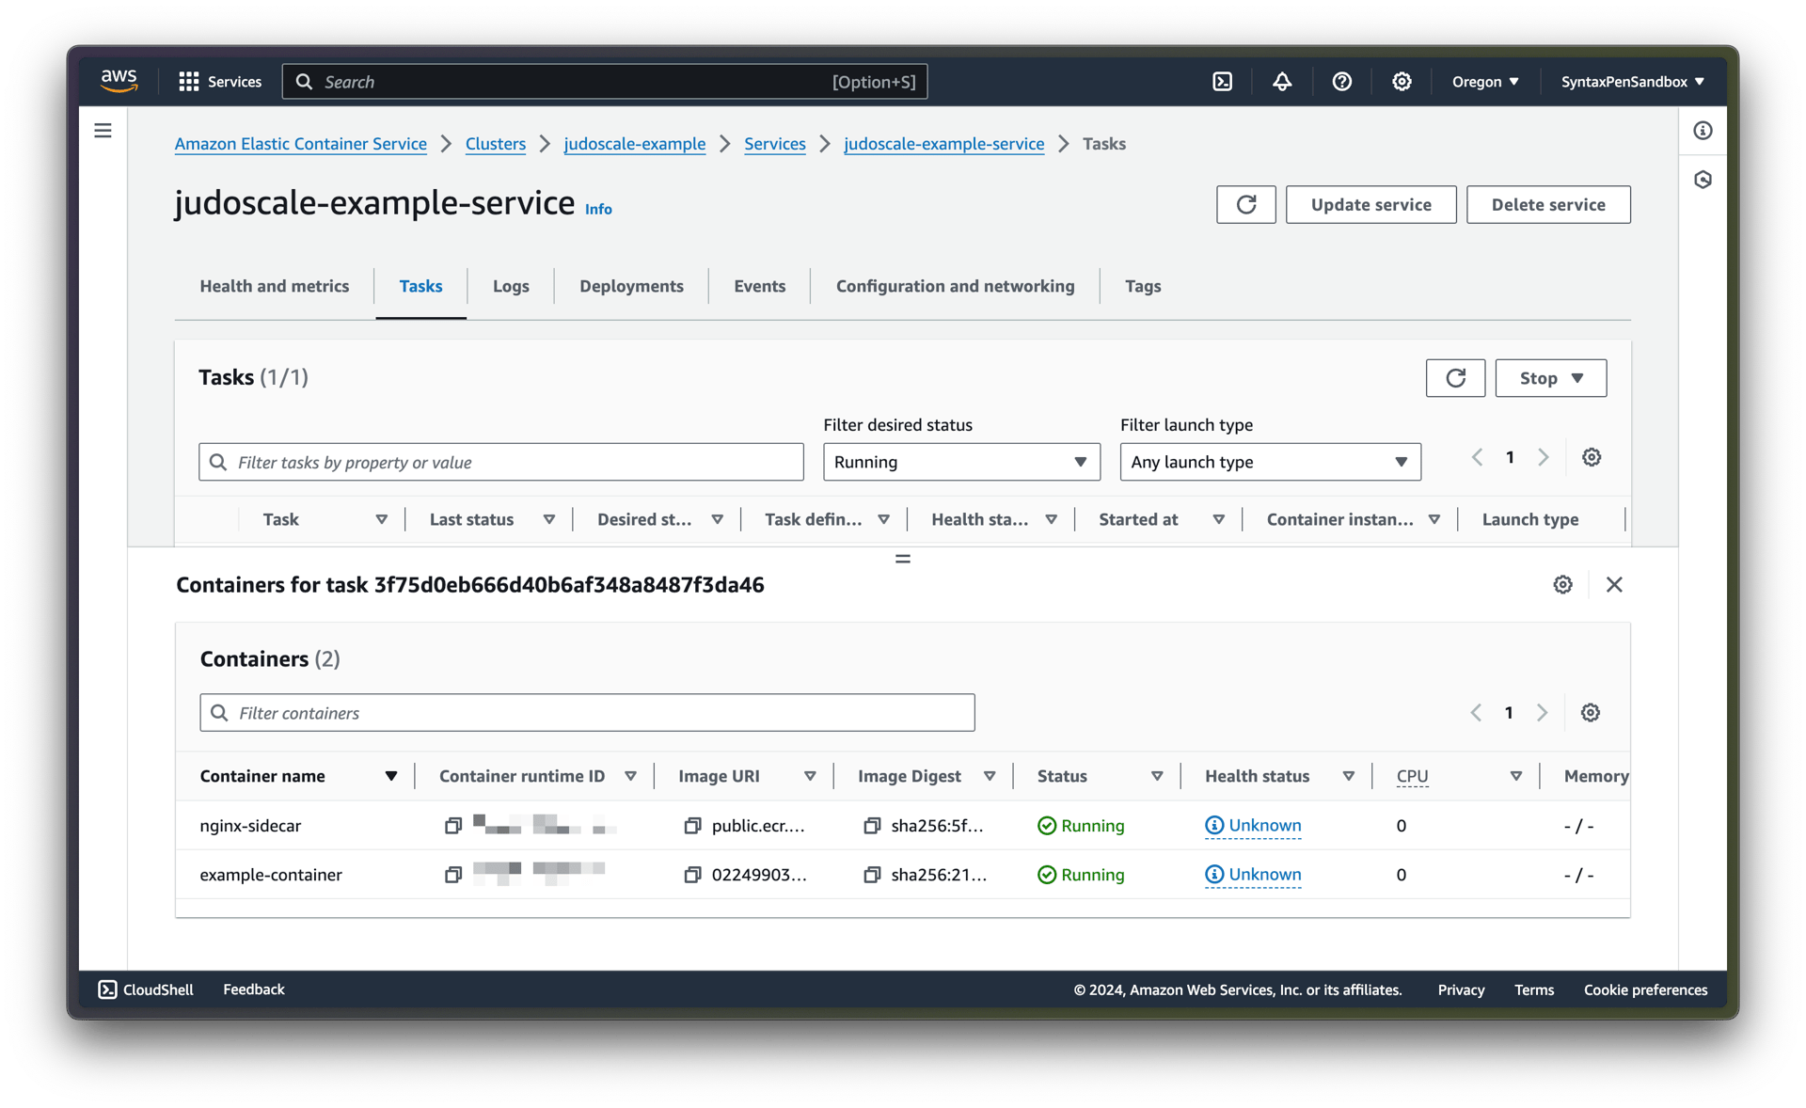Open the Unknown health status link for example-container

[1262, 874]
